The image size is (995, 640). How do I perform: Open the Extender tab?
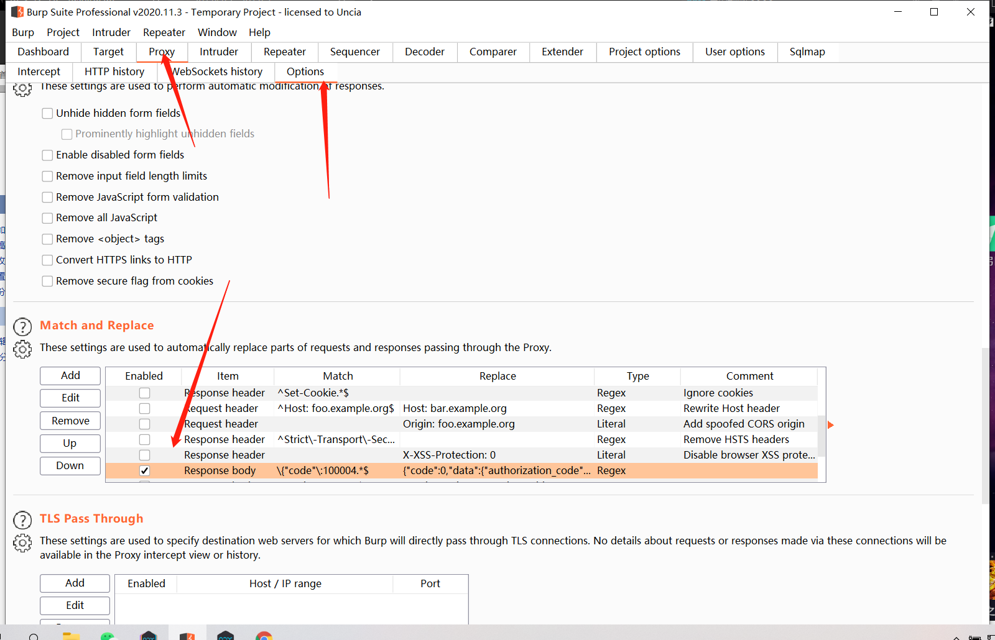(562, 52)
